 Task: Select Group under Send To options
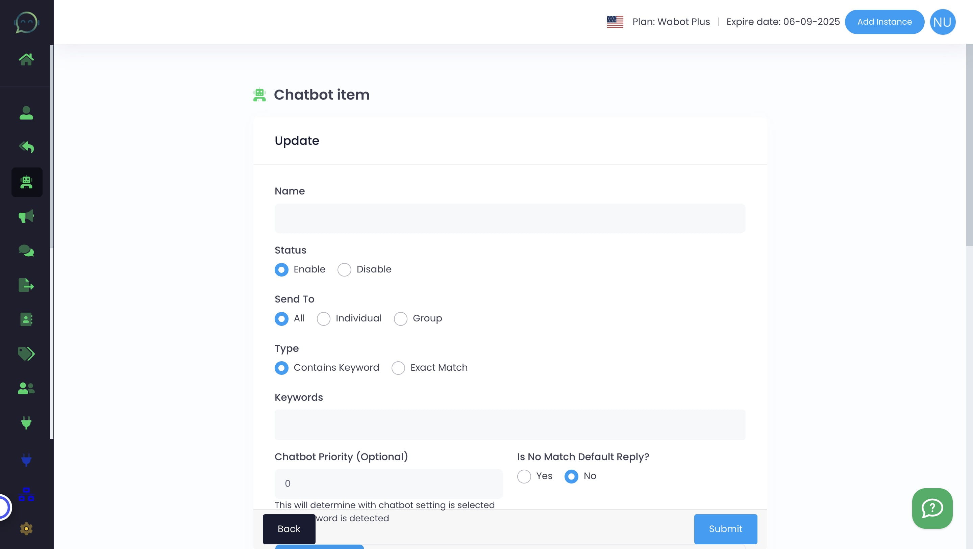[x=400, y=318]
